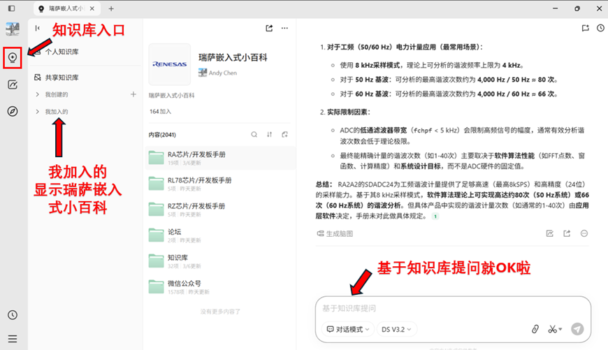Collapse the knowledge base list panel

click(38, 29)
